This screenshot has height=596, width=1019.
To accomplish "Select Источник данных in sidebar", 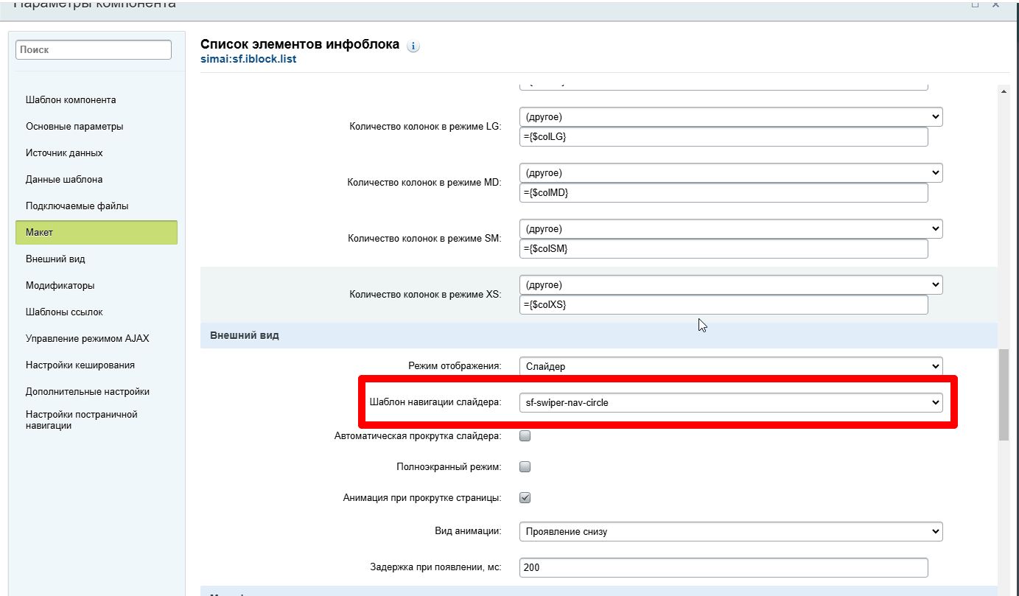I will coord(64,153).
